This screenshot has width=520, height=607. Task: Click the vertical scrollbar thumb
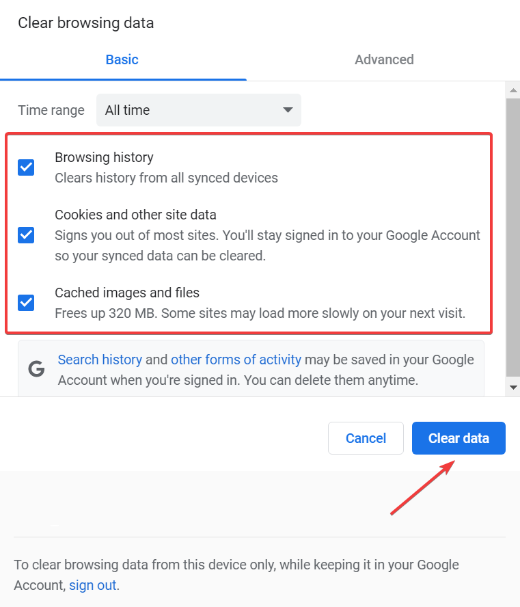coord(513,237)
